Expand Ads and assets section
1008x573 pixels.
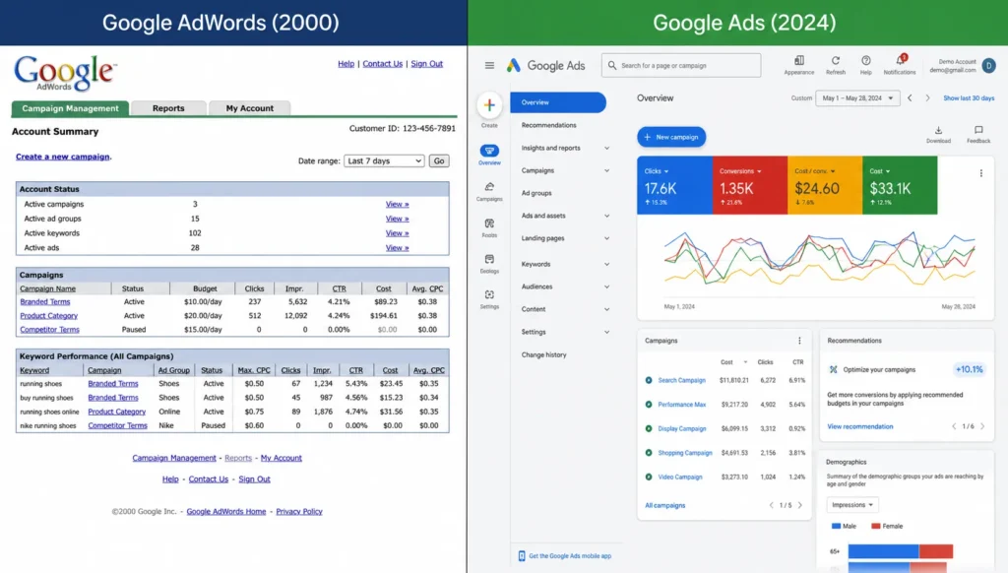(x=606, y=216)
